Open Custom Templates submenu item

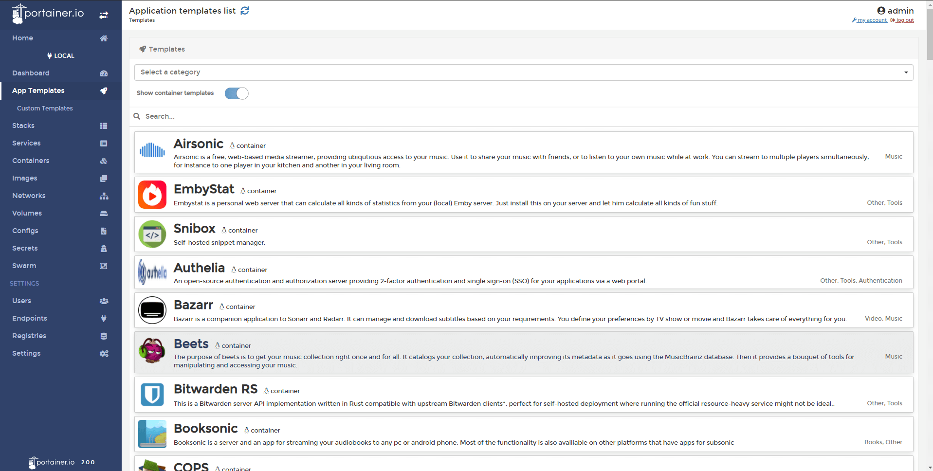click(x=45, y=109)
